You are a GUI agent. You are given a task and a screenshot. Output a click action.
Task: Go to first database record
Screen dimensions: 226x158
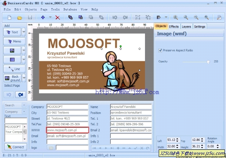pos(94,148)
